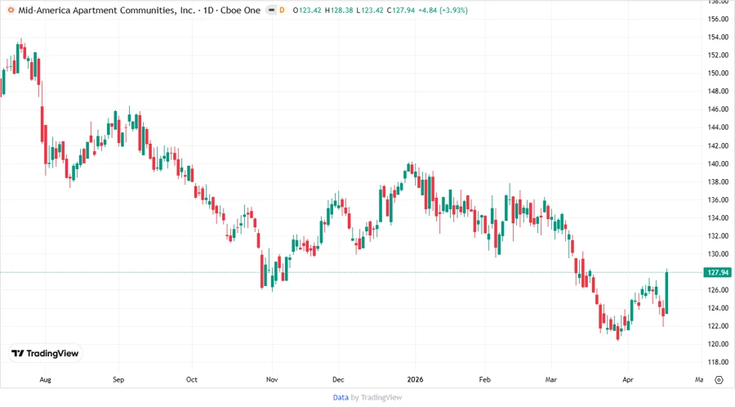Click the Apr label on time axis
The image size is (735, 407).
click(628, 379)
